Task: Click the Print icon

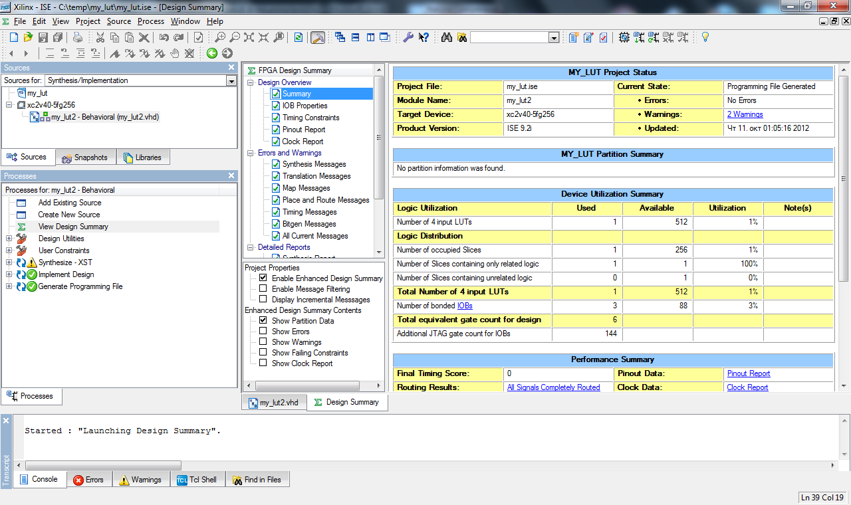Action: [x=78, y=37]
